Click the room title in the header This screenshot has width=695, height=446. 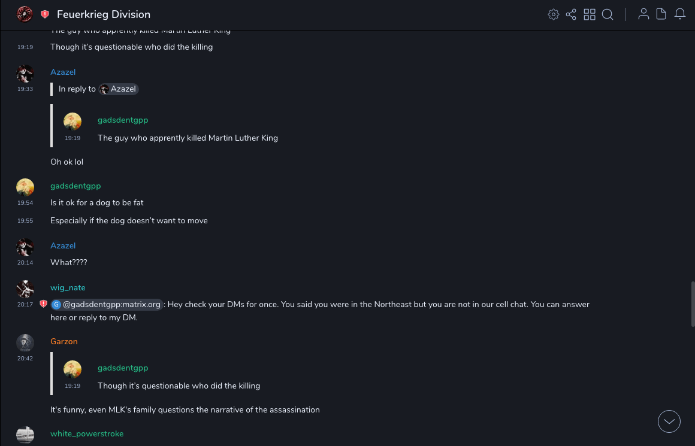(x=104, y=14)
